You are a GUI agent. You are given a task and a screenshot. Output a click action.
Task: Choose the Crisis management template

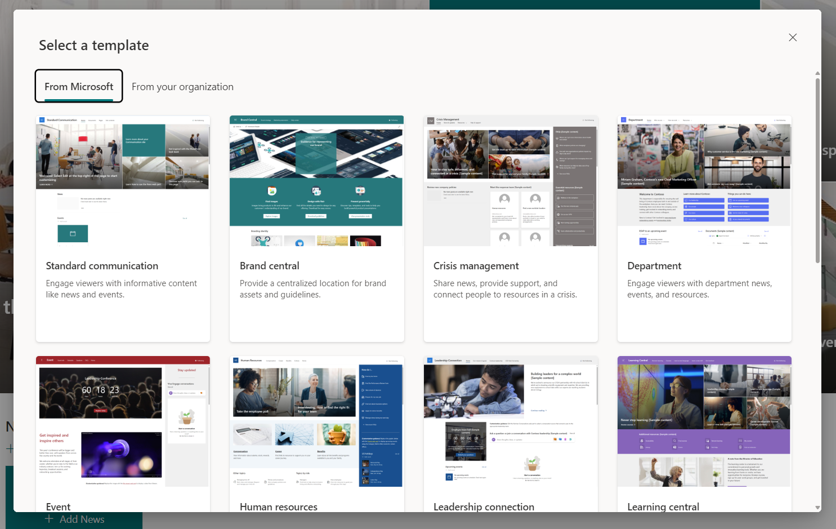510,180
